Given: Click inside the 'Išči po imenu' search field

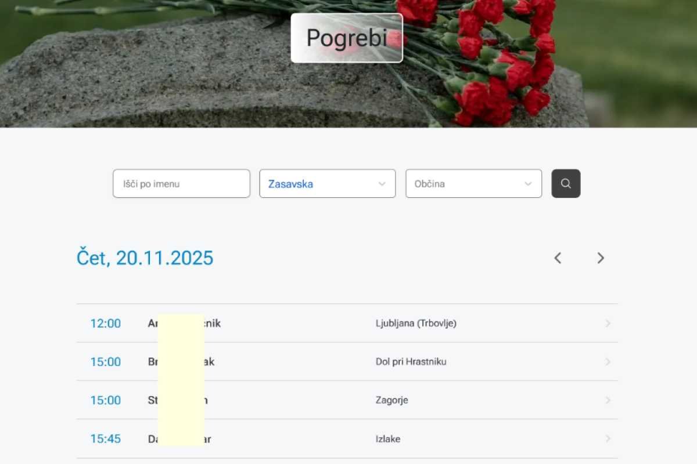Looking at the screenshot, I should (x=181, y=184).
